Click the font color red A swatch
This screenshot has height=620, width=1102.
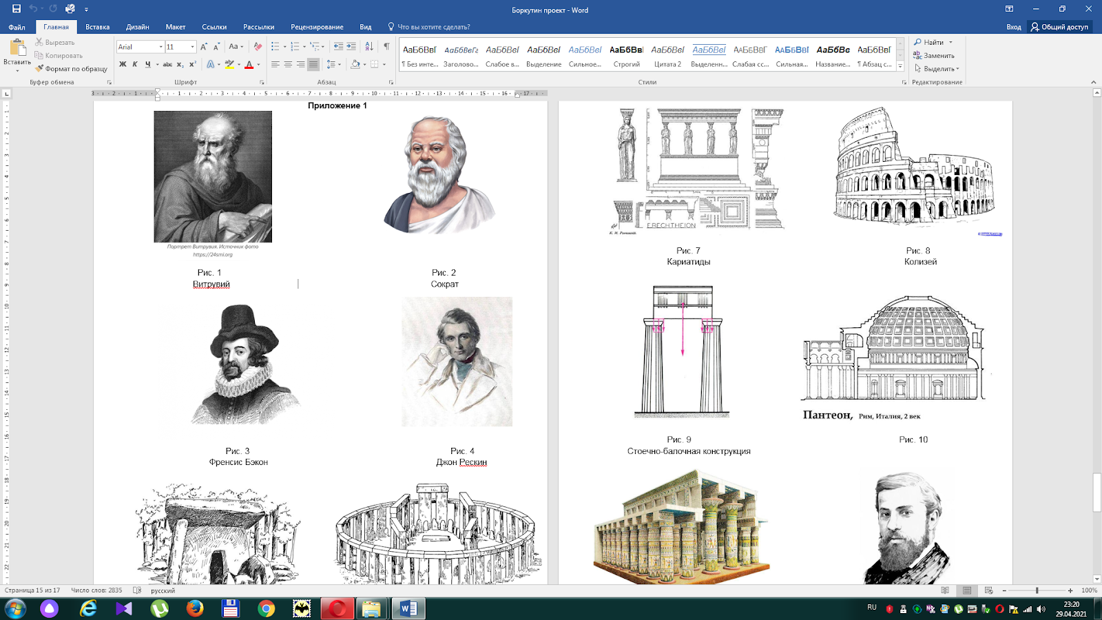point(249,64)
